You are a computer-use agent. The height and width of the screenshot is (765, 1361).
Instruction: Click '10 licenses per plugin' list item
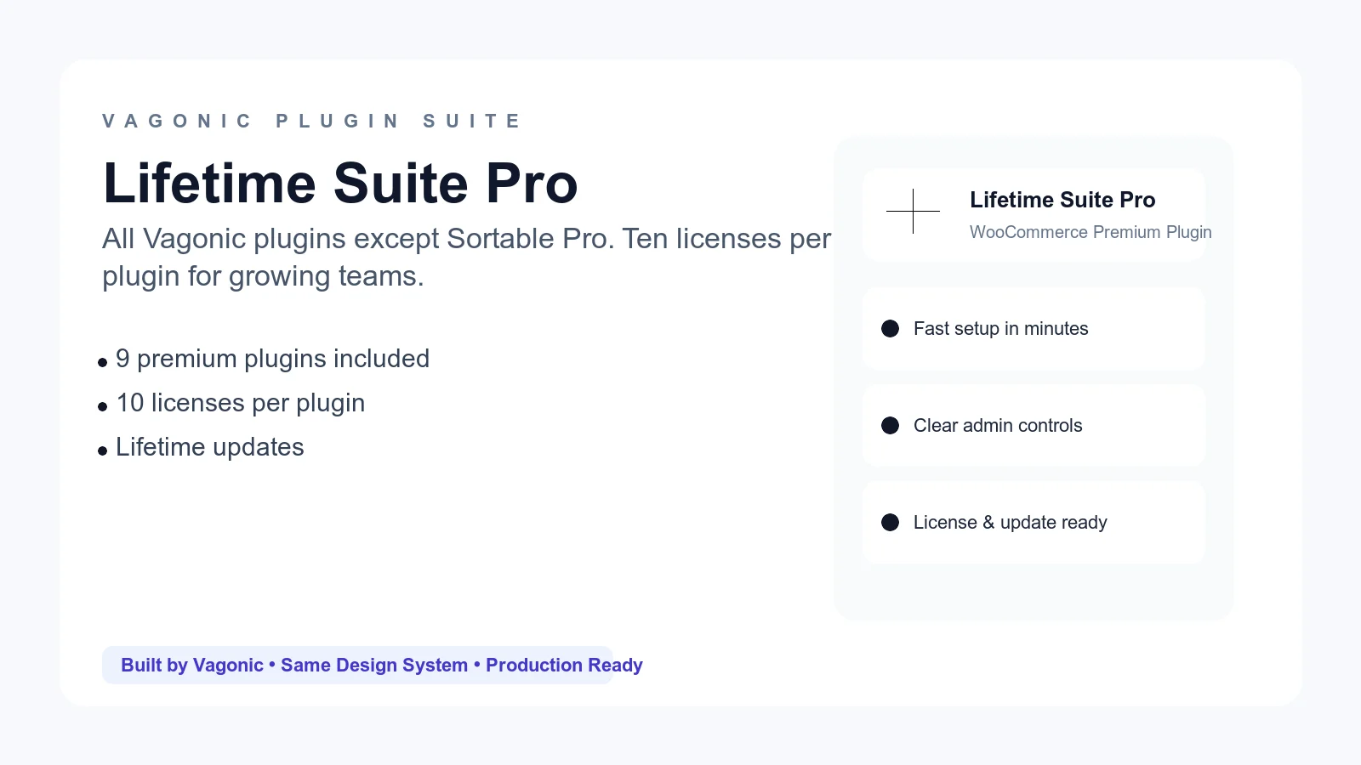(240, 403)
